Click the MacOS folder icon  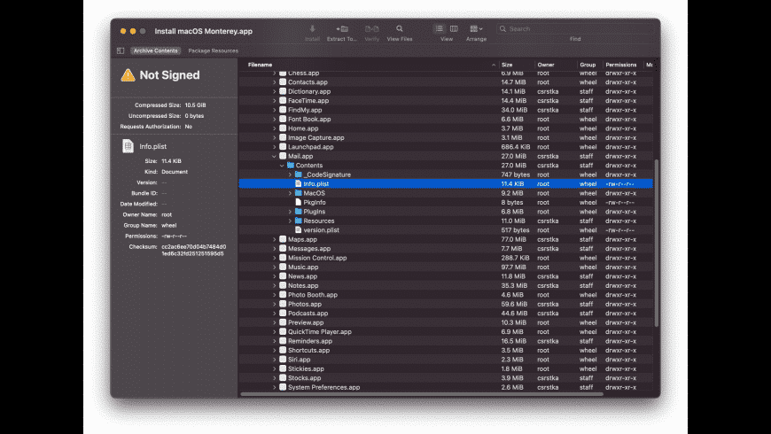[299, 193]
